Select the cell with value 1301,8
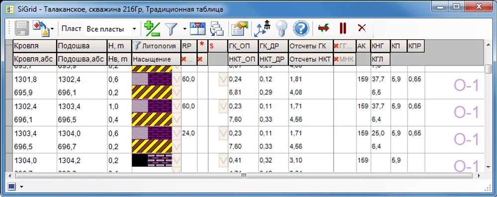The width and height of the screenshot is (497, 197). coord(35,79)
